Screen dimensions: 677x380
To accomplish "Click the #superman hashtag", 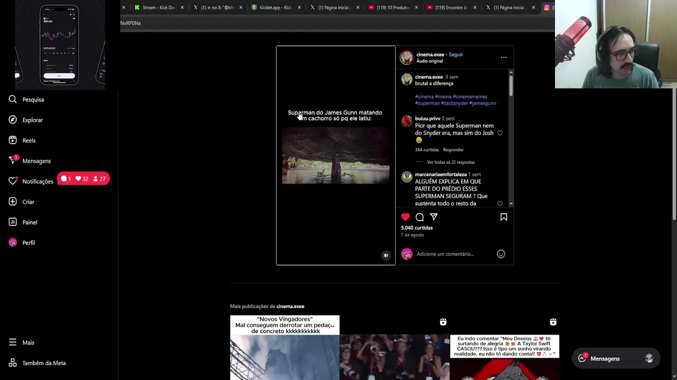I will tap(427, 103).
